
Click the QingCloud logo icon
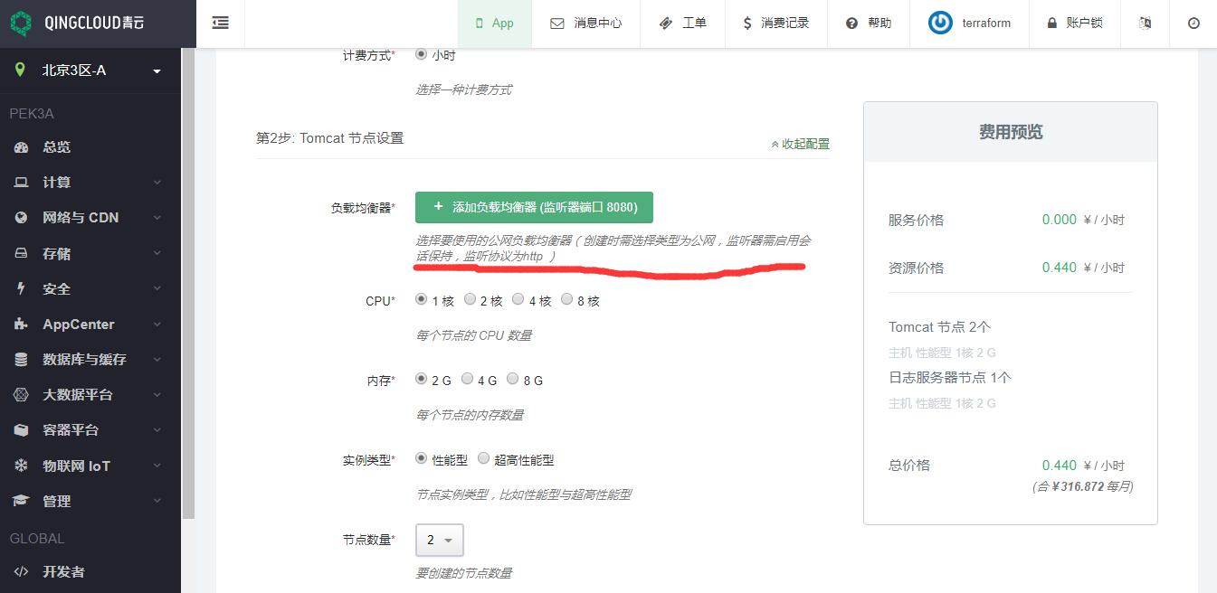coord(21,24)
